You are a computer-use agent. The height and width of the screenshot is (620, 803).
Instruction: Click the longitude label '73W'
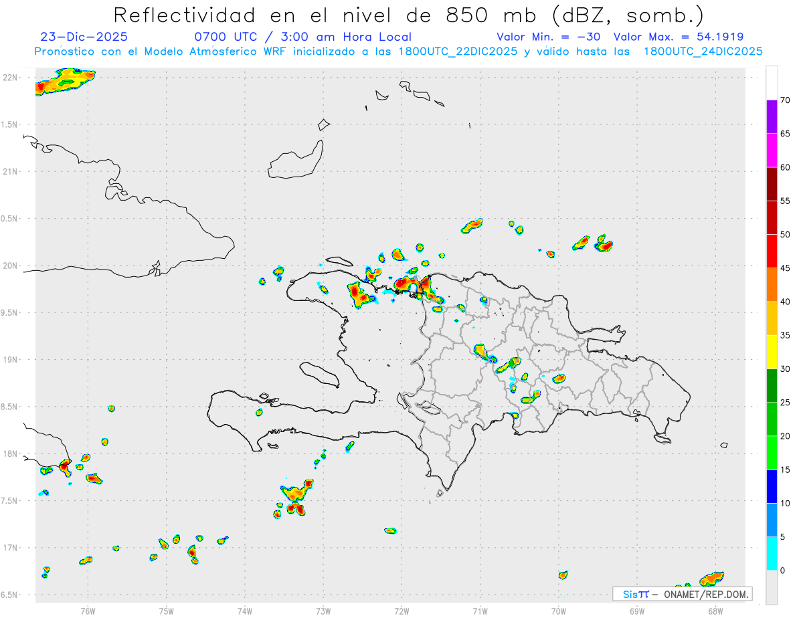tap(323, 611)
